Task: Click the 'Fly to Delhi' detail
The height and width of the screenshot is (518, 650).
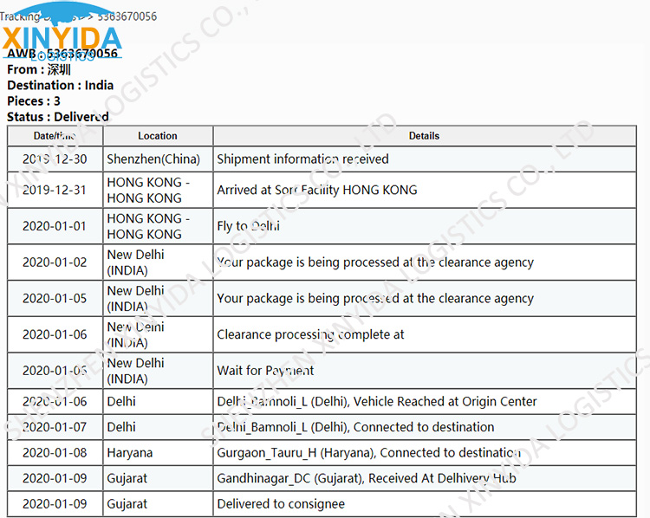Action: click(249, 226)
